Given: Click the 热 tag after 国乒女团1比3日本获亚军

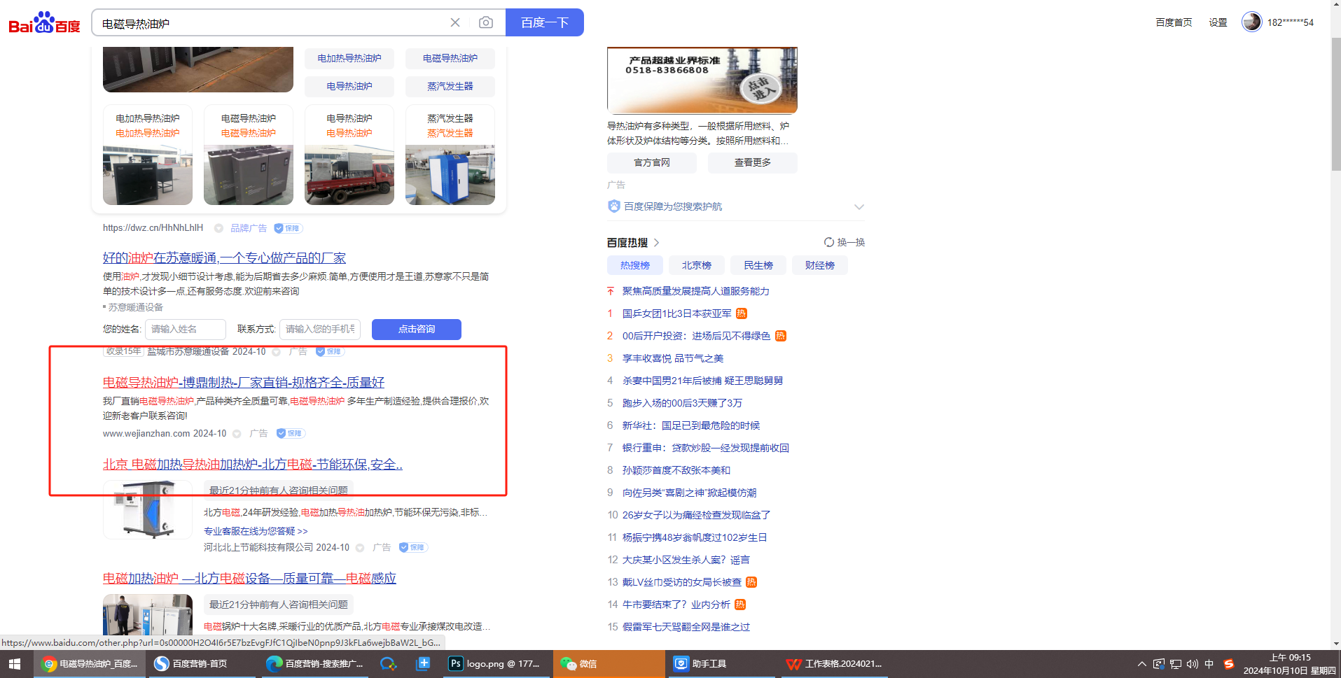Looking at the screenshot, I should click(x=742, y=313).
